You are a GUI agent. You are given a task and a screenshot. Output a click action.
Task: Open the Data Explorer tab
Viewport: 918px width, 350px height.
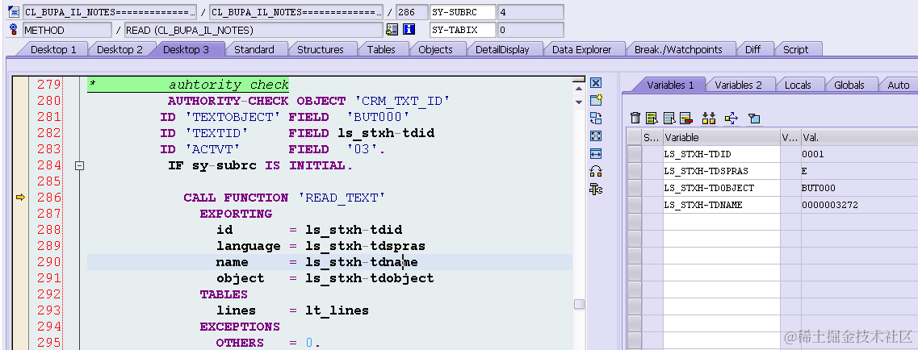pos(581,50)
